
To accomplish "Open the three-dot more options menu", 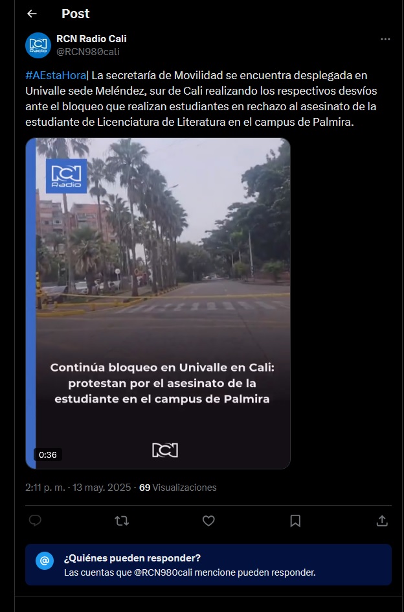I will 385,40.
